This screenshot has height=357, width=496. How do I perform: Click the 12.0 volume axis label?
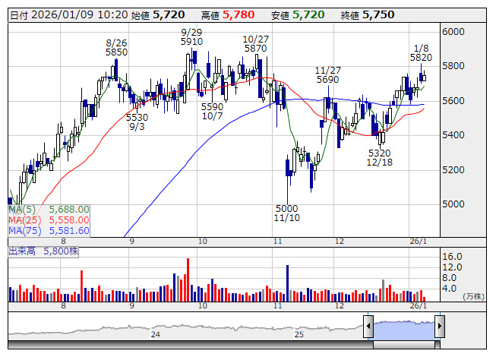pyautogui.click(x=453, y=267)
